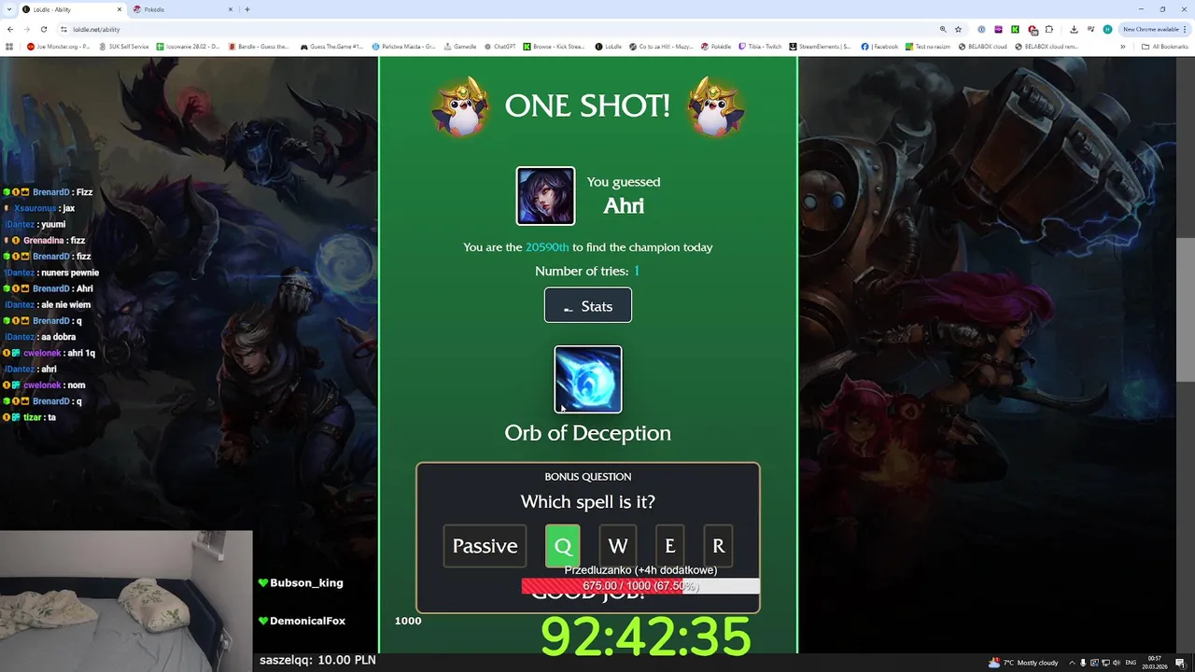Close the Pokédle tab
1195x672 pixels.
tap(231, 9)
